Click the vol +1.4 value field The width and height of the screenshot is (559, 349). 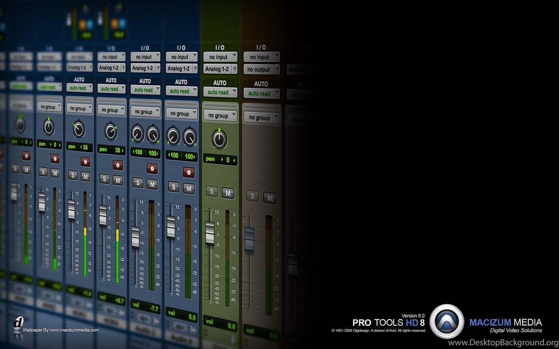coord(80,291)
